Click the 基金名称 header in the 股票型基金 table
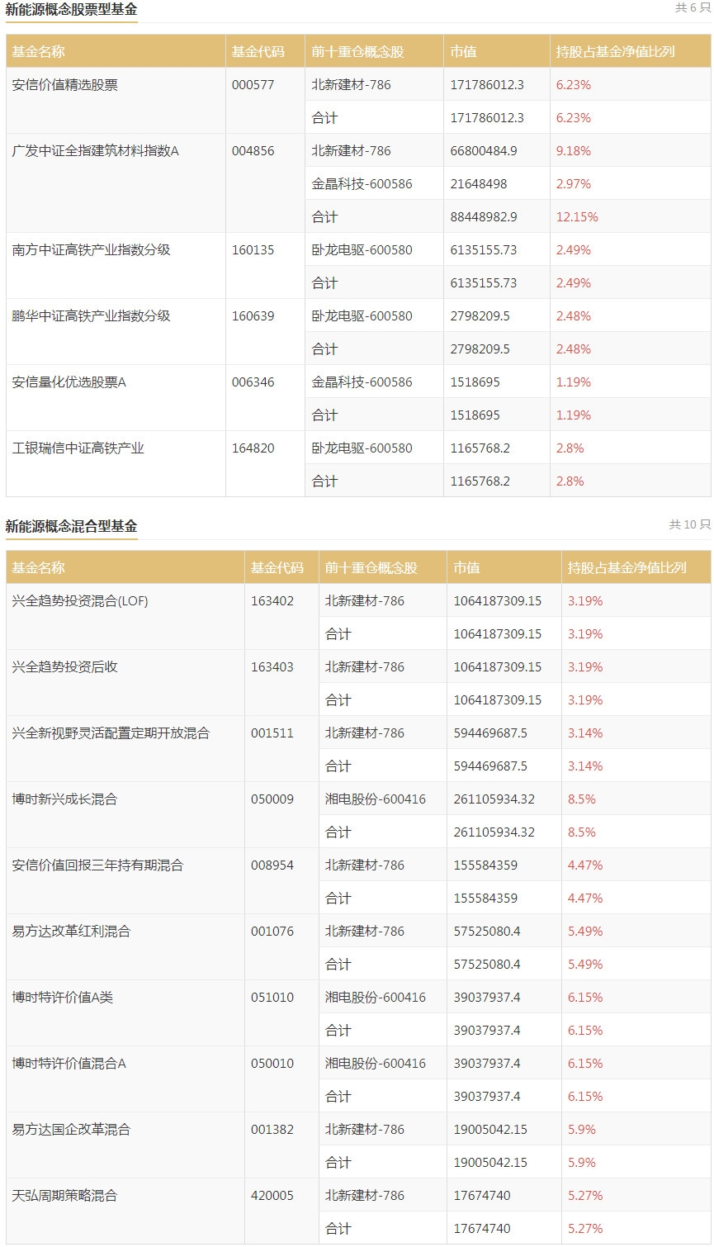This screenshot has height=1247, width=714. coord(38,51)
